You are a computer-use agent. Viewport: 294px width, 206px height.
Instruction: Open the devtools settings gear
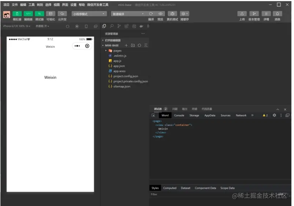click(274, 115)
